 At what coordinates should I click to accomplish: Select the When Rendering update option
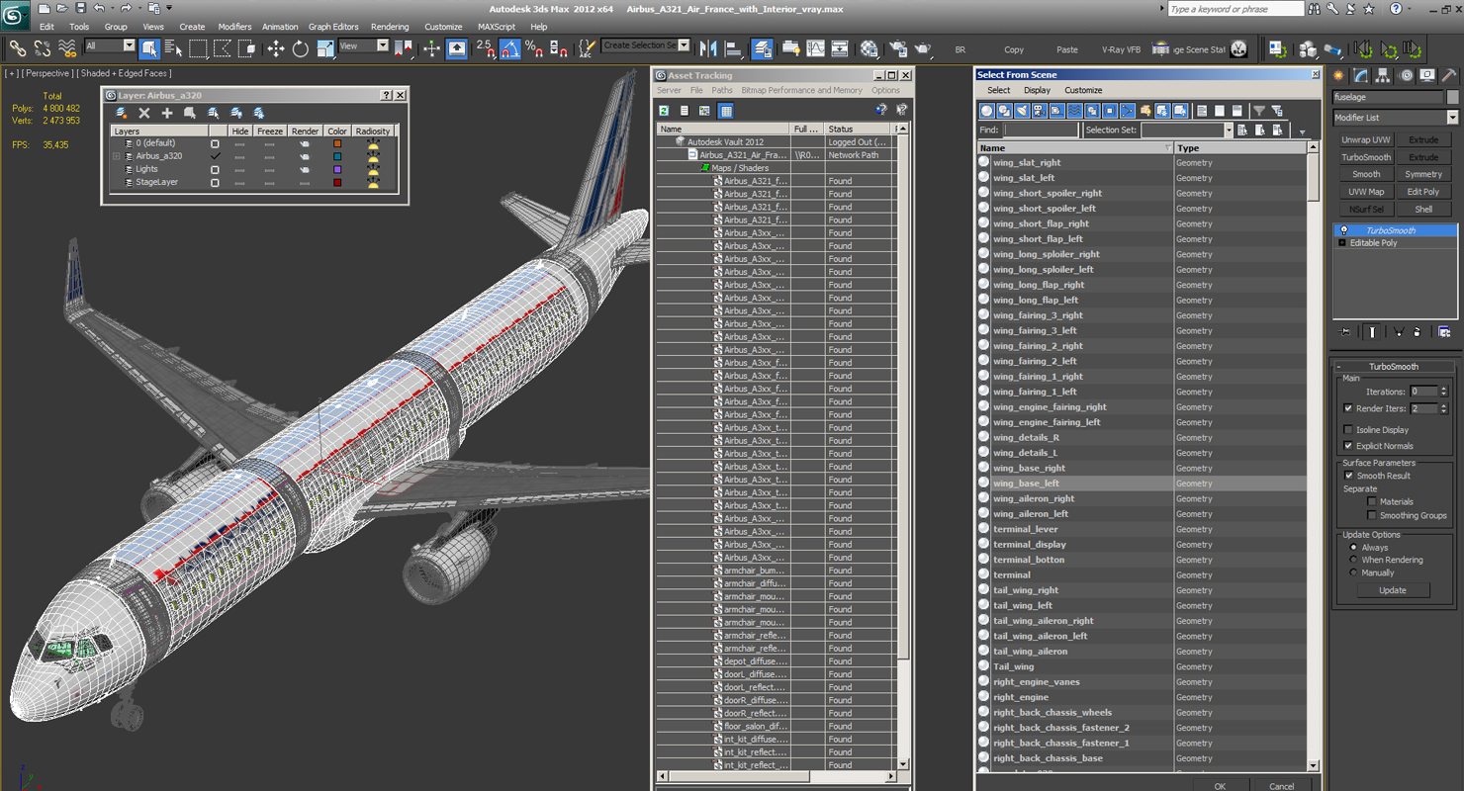(1353, 560)
